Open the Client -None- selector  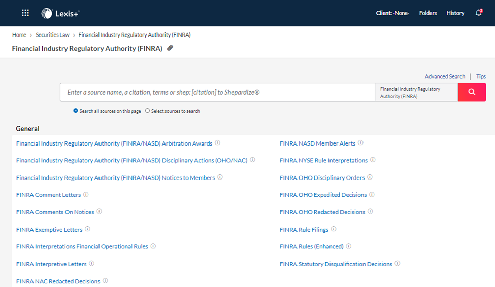392,13
